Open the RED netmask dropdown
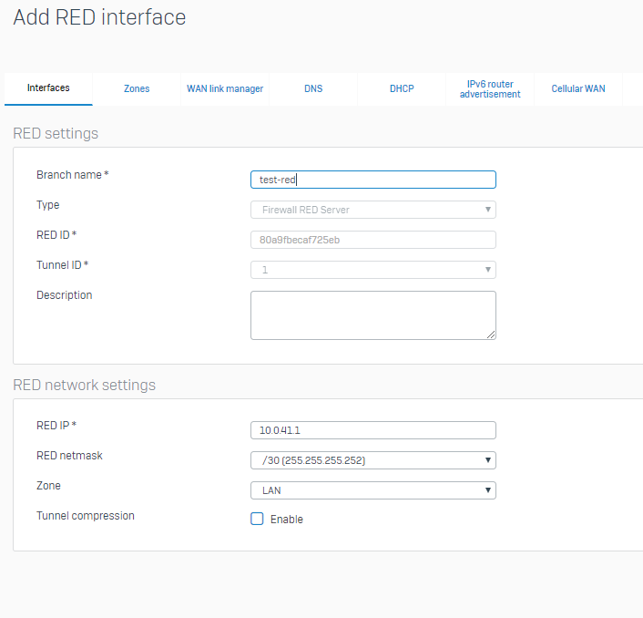Screen dimensions: 643x618 373,460
